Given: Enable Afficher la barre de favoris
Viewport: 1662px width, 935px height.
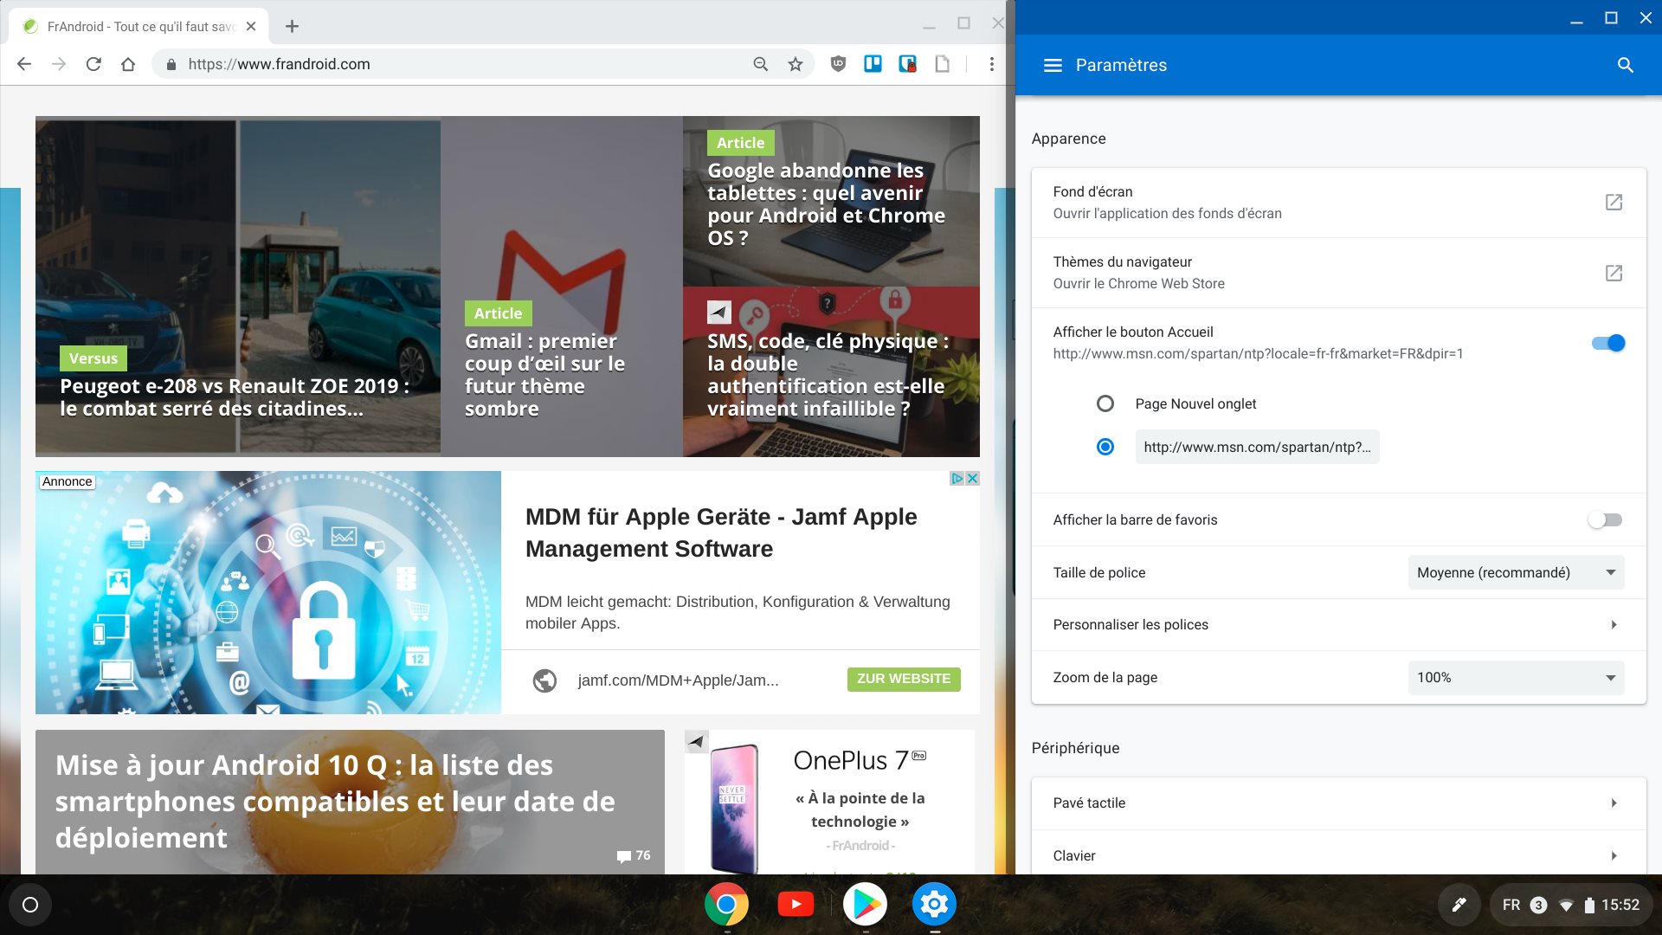Looking at the screenshot, I should pyautogui.click(x=1605, y=519).
